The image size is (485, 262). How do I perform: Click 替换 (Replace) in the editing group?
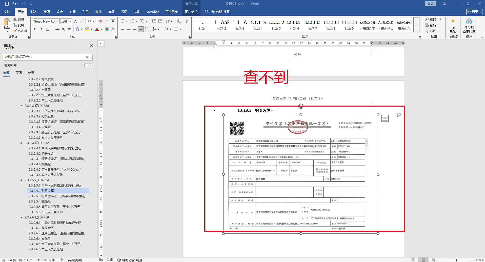431,25
